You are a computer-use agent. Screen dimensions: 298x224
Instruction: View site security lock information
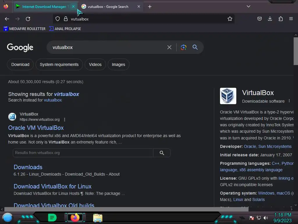(66, 19)
